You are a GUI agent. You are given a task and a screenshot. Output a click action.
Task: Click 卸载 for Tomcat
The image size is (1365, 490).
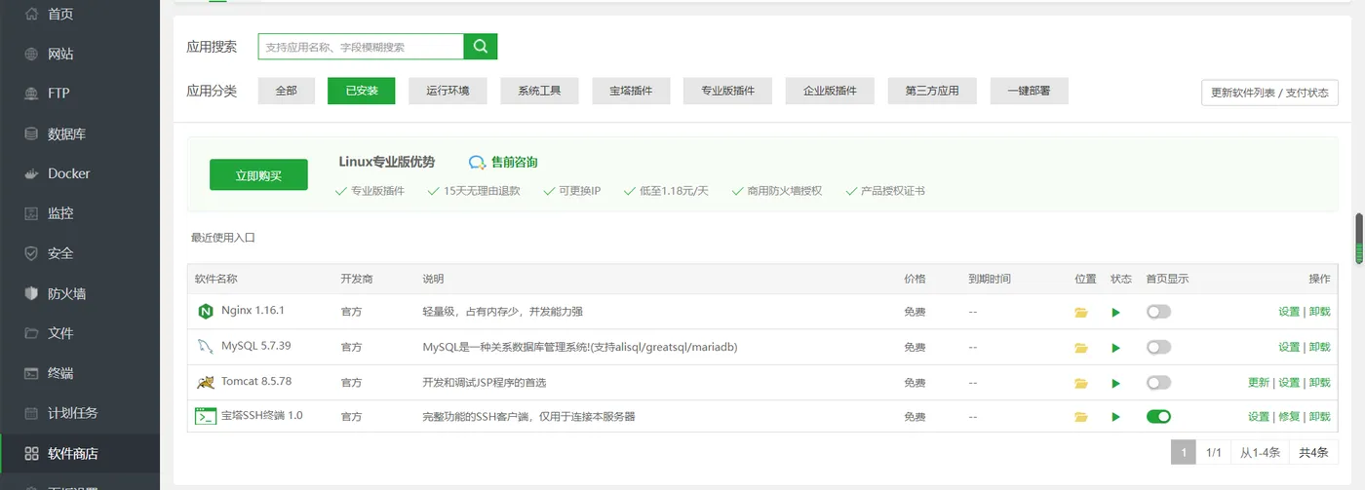click(1319, 382)
